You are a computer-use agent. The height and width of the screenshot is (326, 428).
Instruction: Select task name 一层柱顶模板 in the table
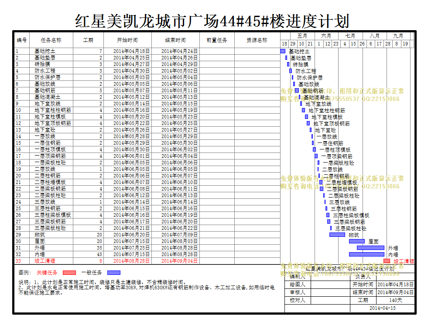pos(50,149)
